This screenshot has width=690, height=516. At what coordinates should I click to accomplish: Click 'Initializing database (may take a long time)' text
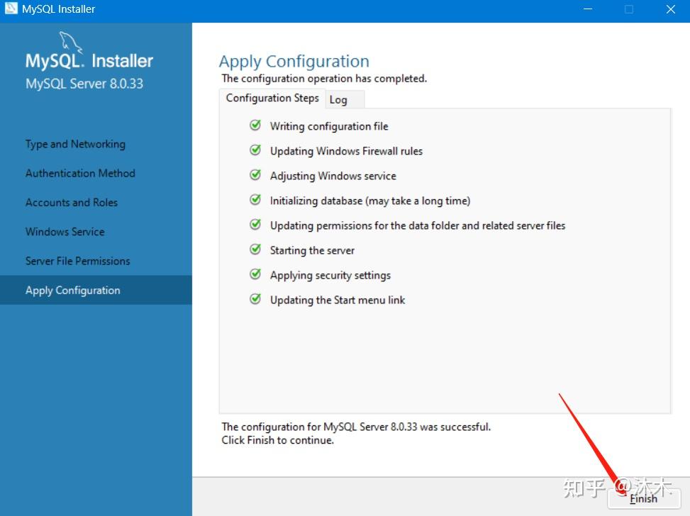(x=370, y=201)
